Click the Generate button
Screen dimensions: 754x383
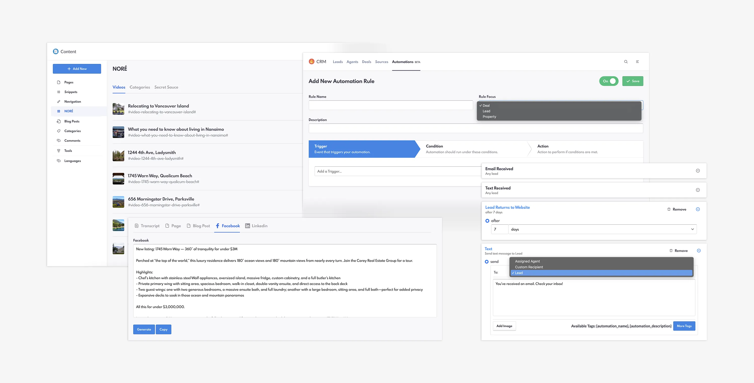[x=144, y=329]
